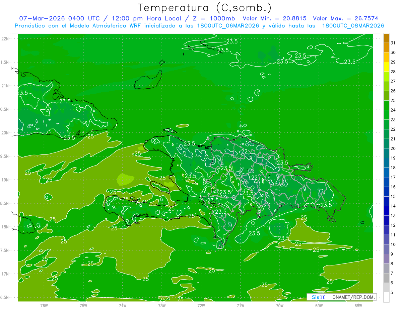
Task: Click the '74W' longitude axis label
Action: point(122,305)
